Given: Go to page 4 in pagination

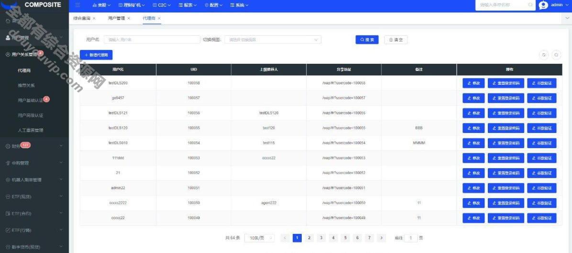Looking at the screenshot, I should [333, 238].
